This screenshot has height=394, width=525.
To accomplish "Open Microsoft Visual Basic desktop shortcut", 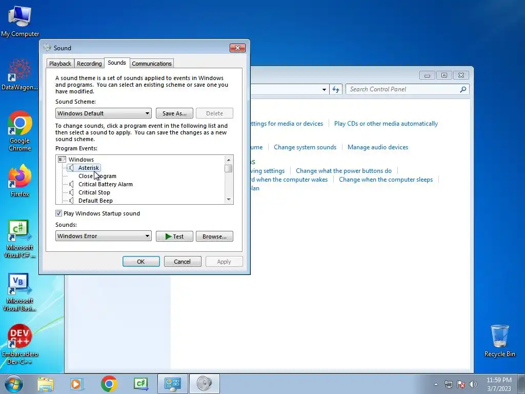I will pyautogui.click(x=20, y=292).
